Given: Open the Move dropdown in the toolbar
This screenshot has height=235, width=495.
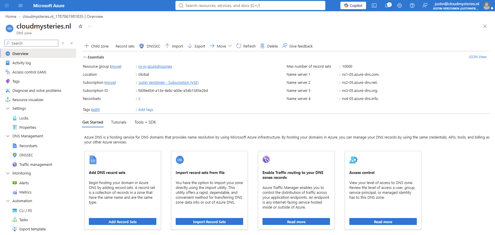Looking at the screenshot, I should click(x=221, y=46).
